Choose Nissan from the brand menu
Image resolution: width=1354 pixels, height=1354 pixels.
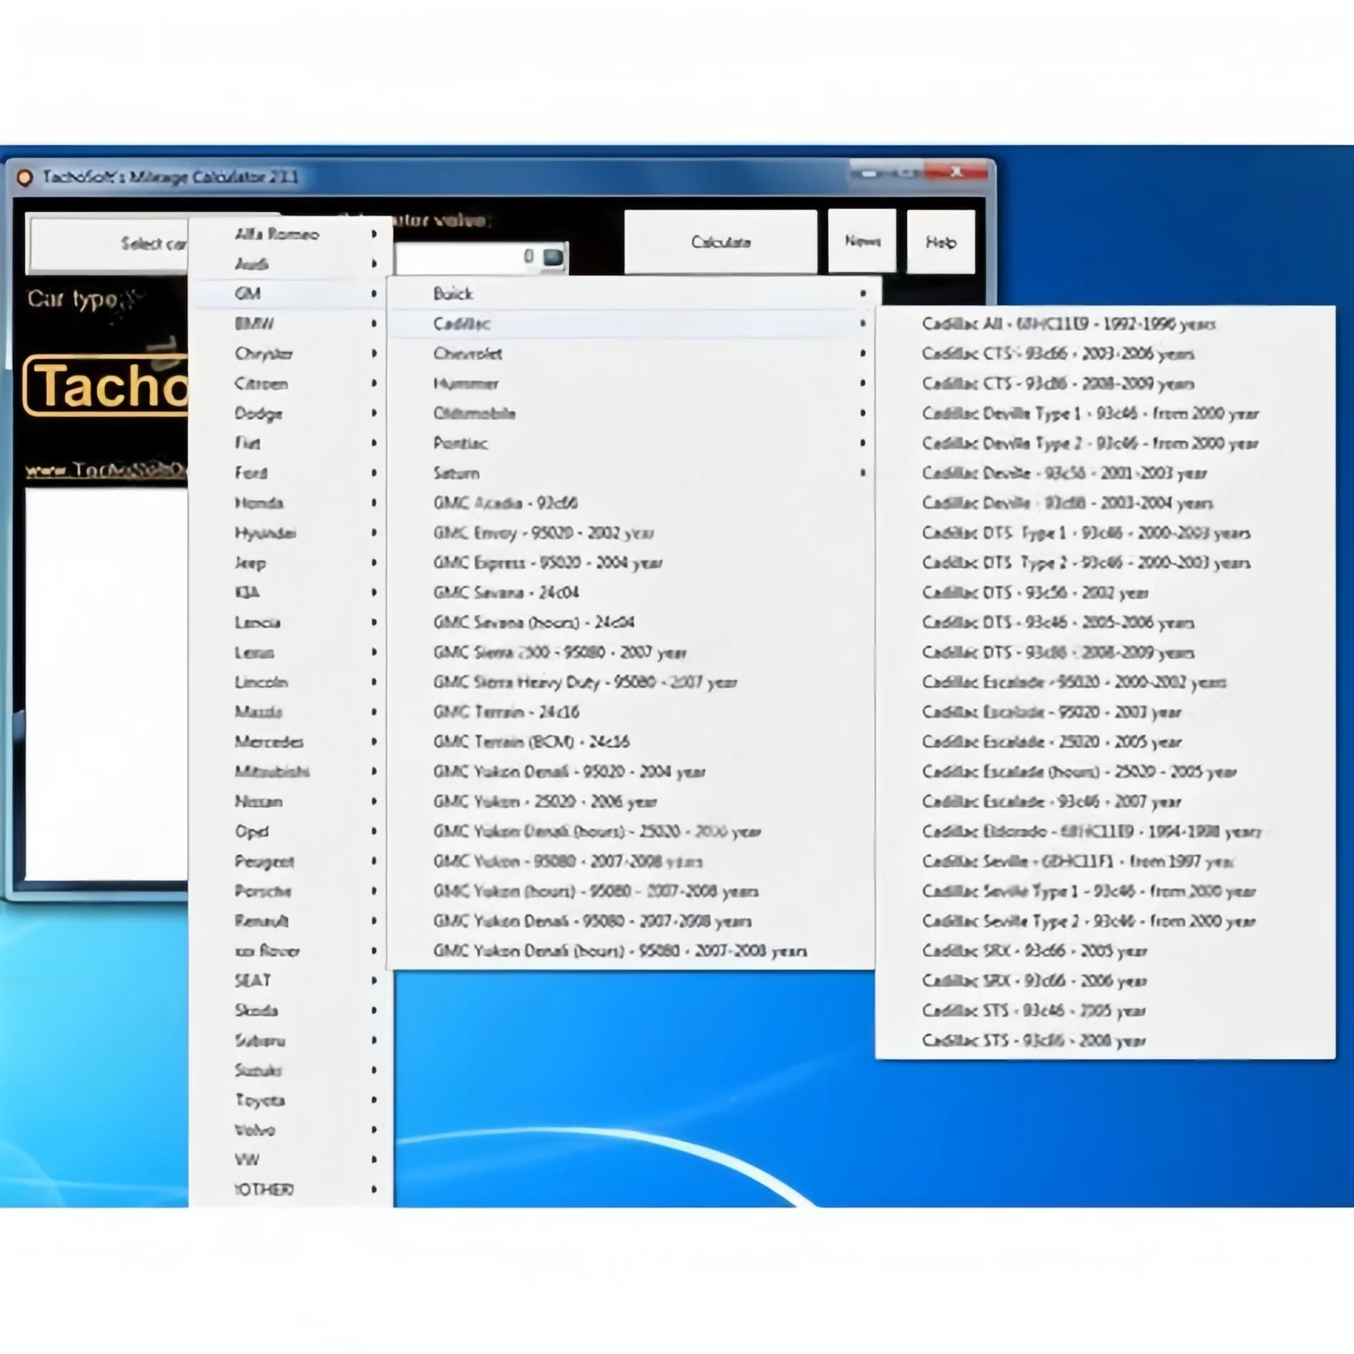(291, 801)
